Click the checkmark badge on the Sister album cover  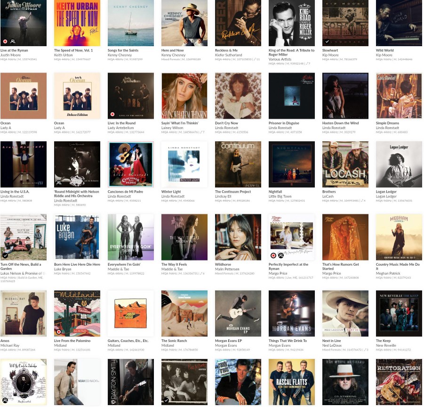(x=166, y=400)
